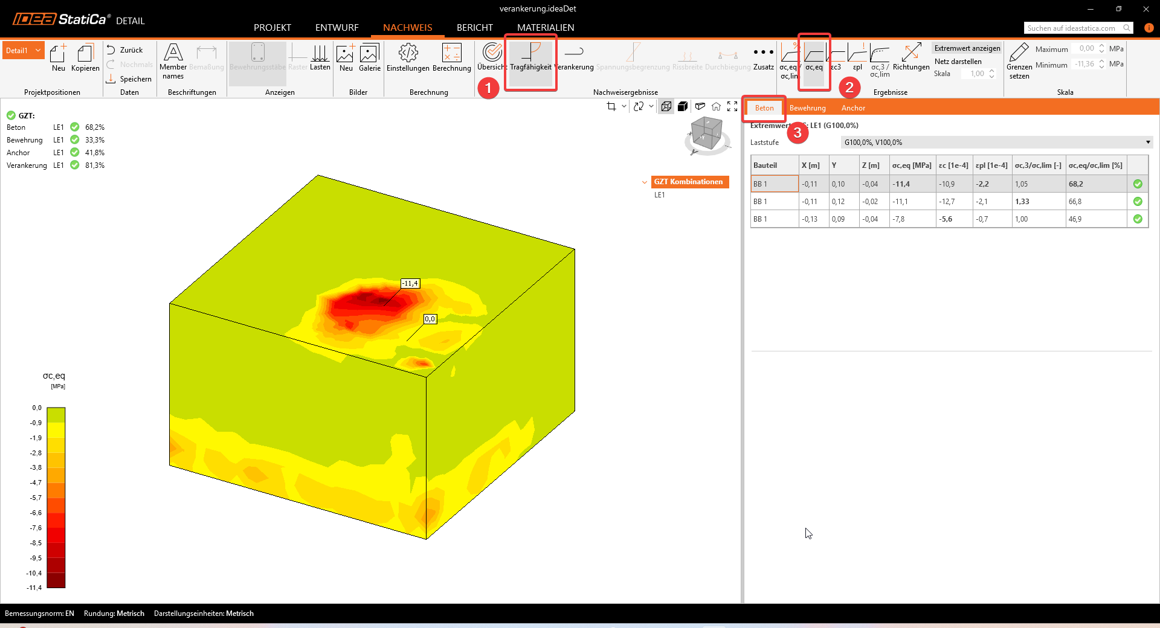
Task: Click the ideastatica.com search field
Action: 1073,28
